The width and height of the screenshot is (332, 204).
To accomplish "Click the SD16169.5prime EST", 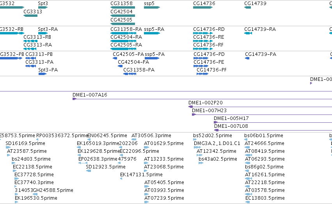I will pyautogui.click(x=8, y=147).
